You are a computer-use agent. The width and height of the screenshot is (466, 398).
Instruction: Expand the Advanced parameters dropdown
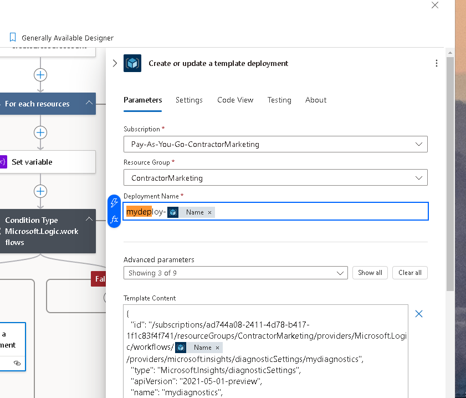(235, 273)
